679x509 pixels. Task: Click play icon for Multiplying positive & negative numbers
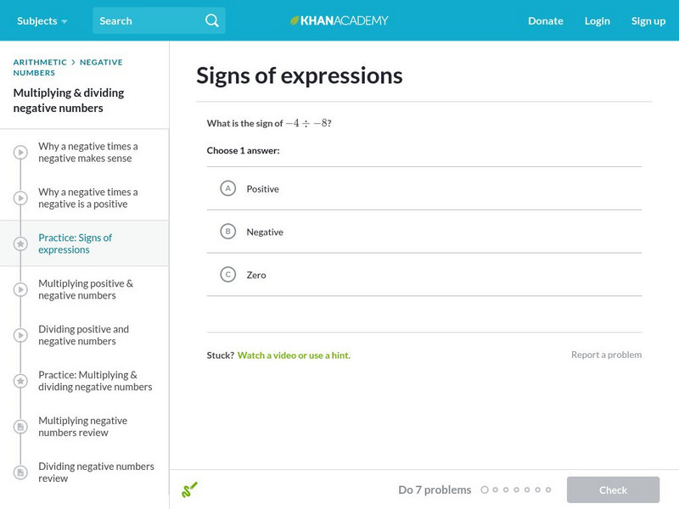[x=21, y=290]
